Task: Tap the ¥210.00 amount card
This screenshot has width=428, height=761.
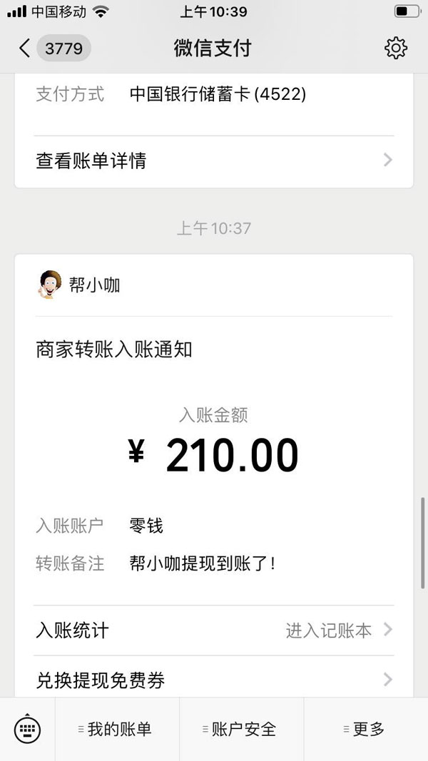Action: pos(214,455)
